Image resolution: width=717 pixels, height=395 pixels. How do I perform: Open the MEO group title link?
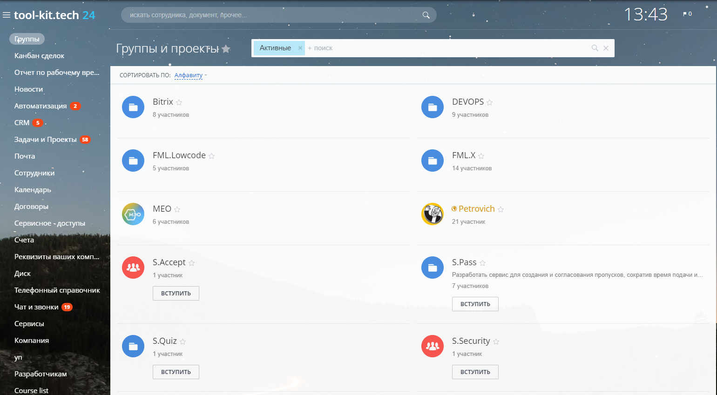pyautogui.click(x=162, y=209)
